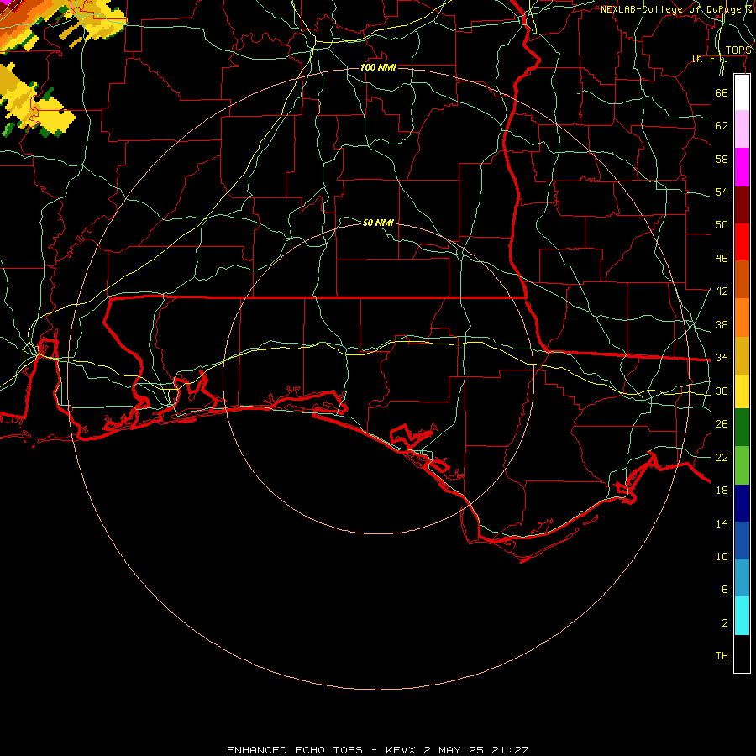Click the light pink 62 kft legend swatch
Viewport: 756px width, 756px height.
[742, 129]
